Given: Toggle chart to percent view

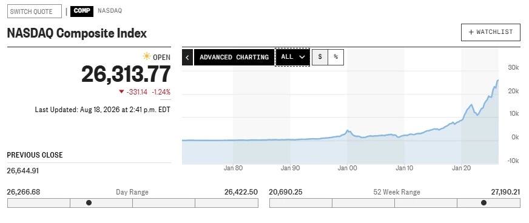Looking at the screenshot, I should click(336, 57).
